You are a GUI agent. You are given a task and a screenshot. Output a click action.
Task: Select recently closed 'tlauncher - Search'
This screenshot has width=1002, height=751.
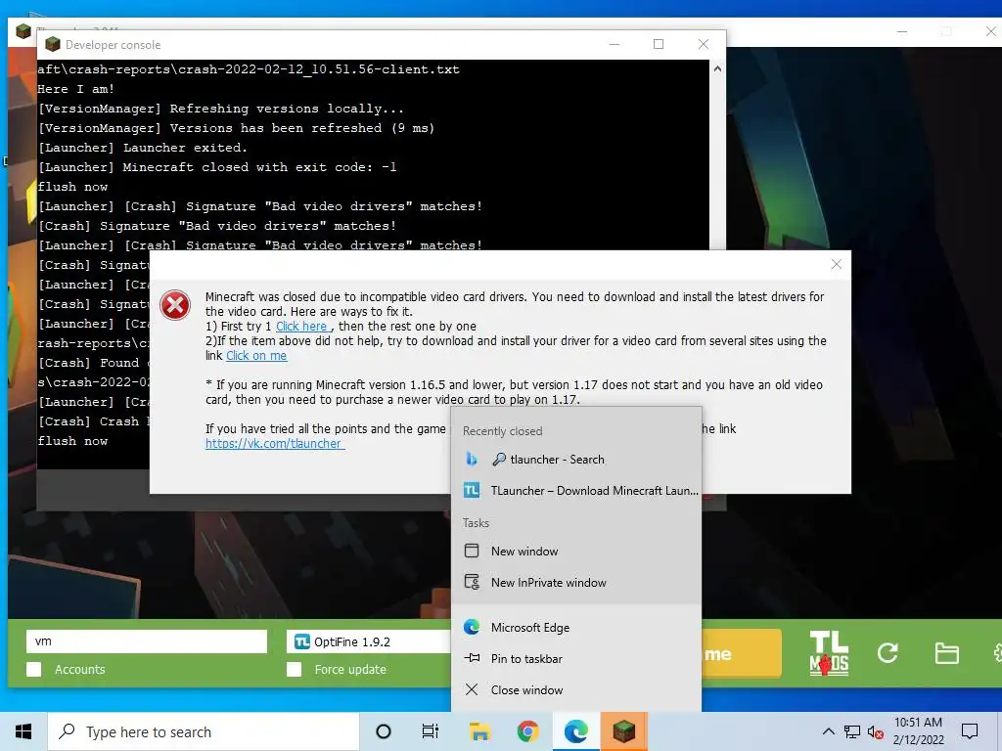click(x=576, y=460)
